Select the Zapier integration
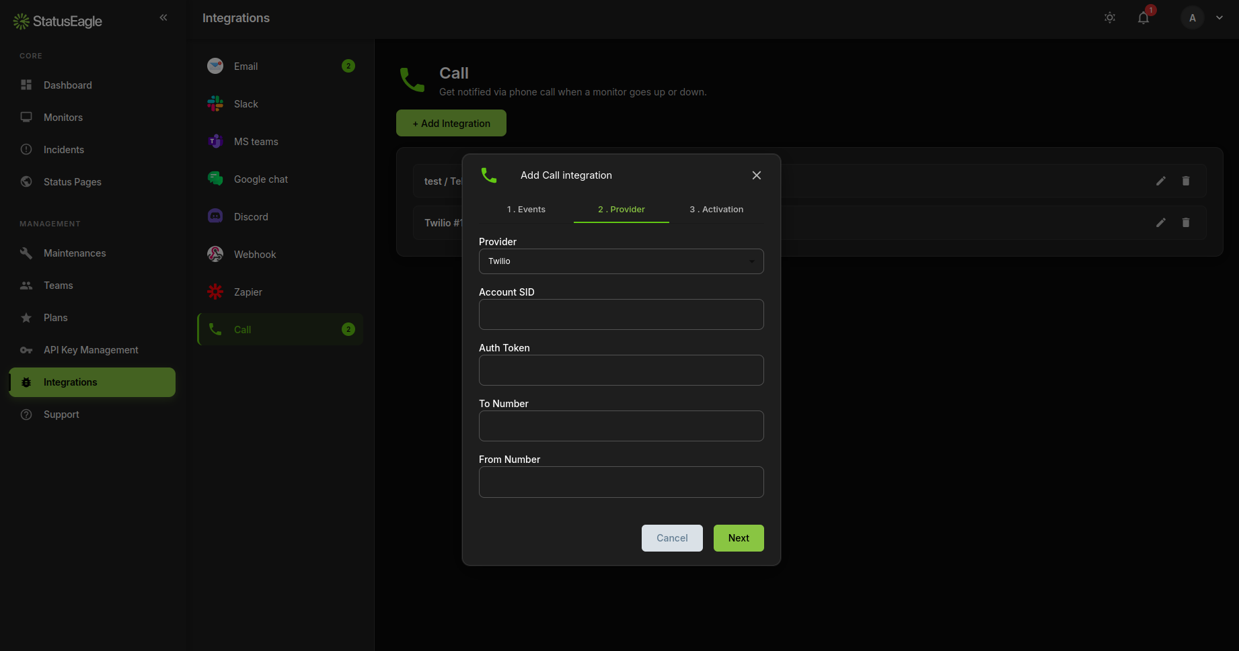Viewport: 1239px width, 651px height. [x=280, y=292]
